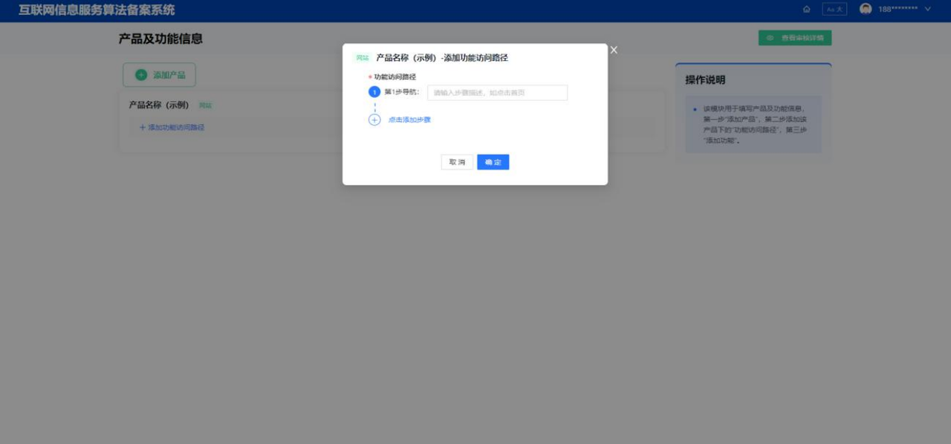This screenshot has height=444, width=951.
Task: Click the 点击添加步骤 link
Action: [x=409, y=120]
